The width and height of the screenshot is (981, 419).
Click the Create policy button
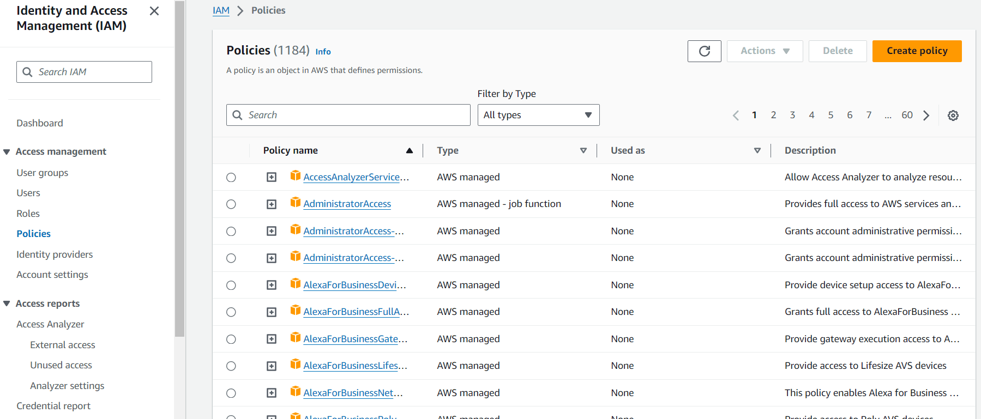point(917,51)
